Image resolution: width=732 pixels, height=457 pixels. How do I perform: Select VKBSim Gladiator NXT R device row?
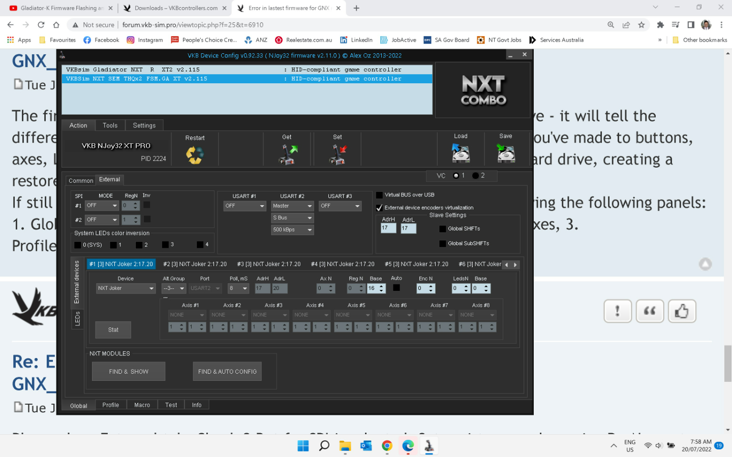click(x=247, y=70)
